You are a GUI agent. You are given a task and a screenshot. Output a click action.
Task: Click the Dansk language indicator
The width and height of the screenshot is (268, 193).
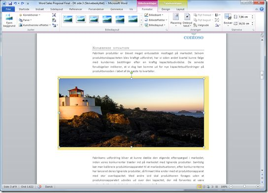pos(49,187)
